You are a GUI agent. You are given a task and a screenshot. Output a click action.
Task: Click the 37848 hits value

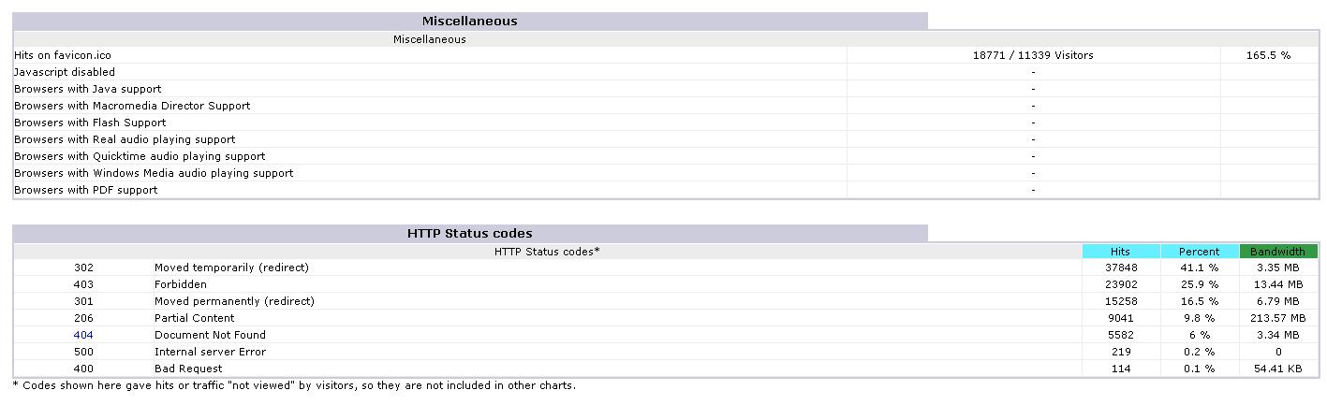[1122, 268]
